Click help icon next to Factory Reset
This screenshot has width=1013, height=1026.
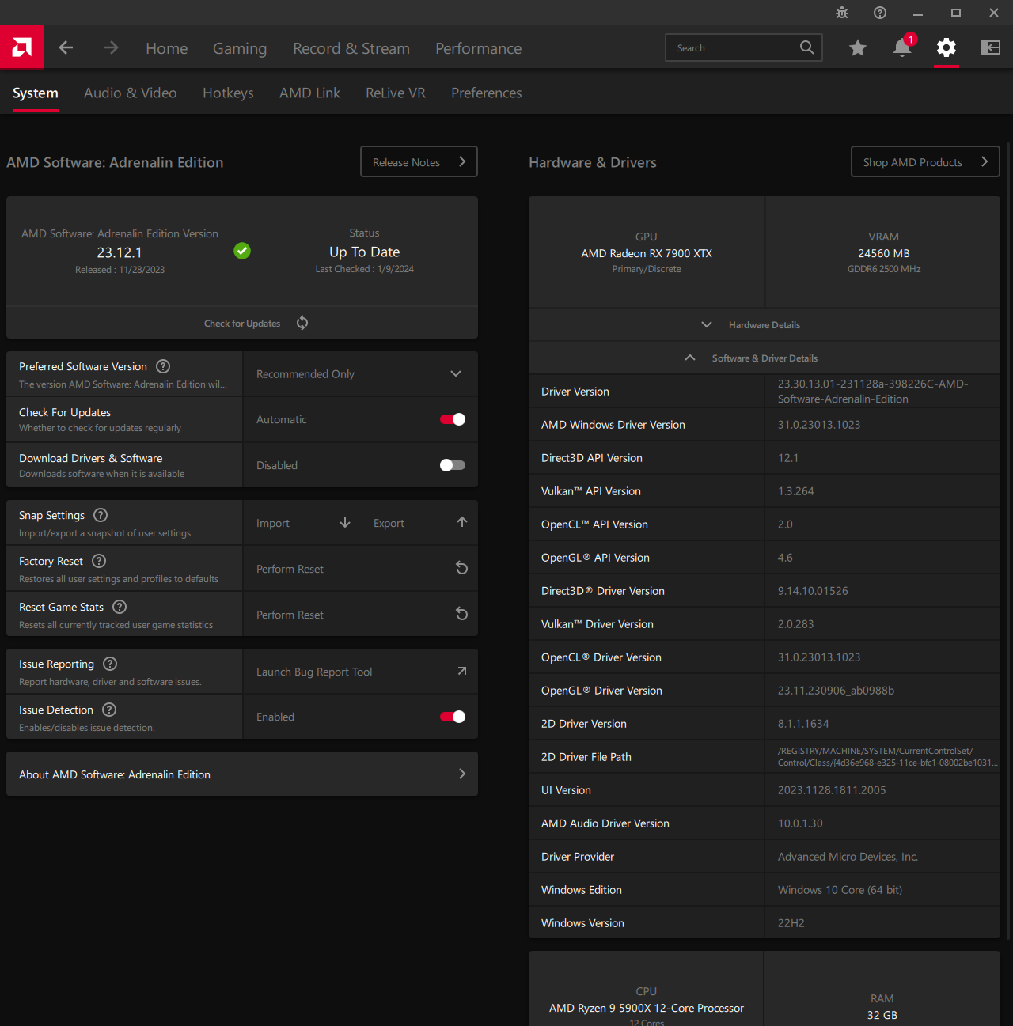point(99,561)
